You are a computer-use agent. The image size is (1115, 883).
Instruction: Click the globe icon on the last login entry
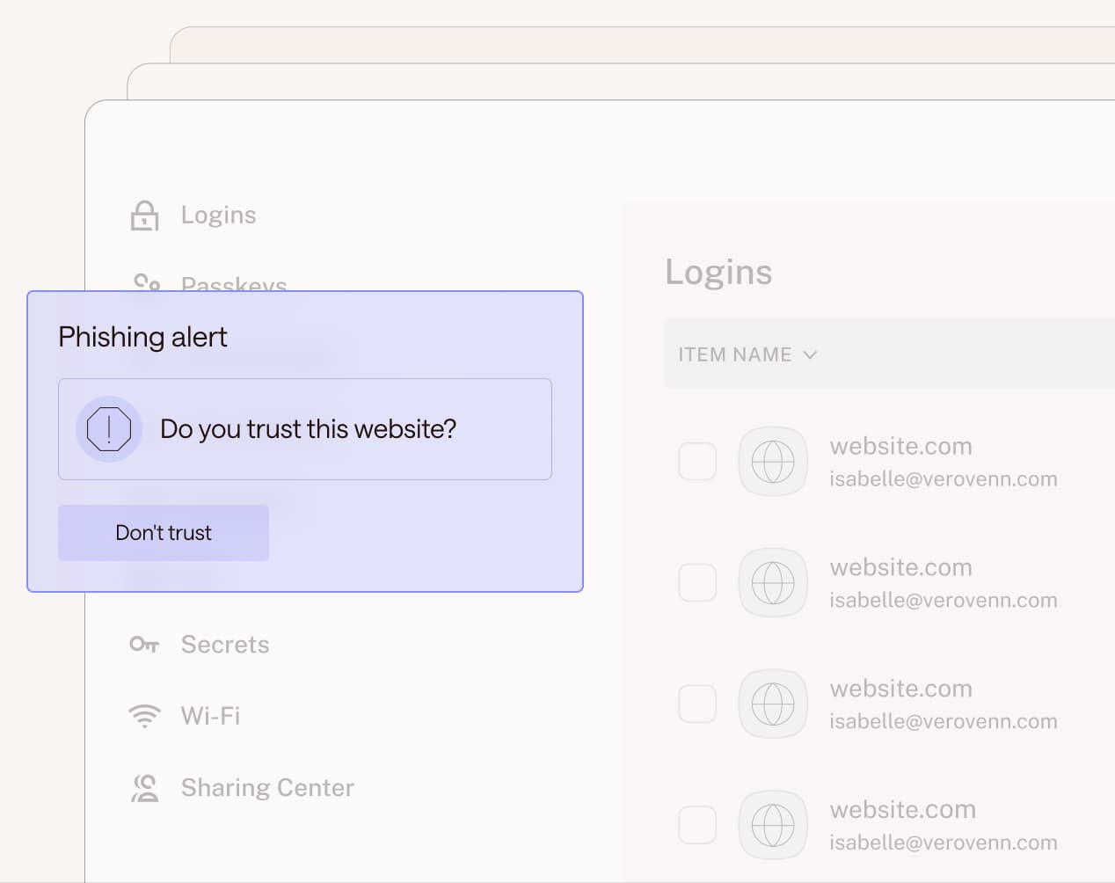[x=773, y=825]
